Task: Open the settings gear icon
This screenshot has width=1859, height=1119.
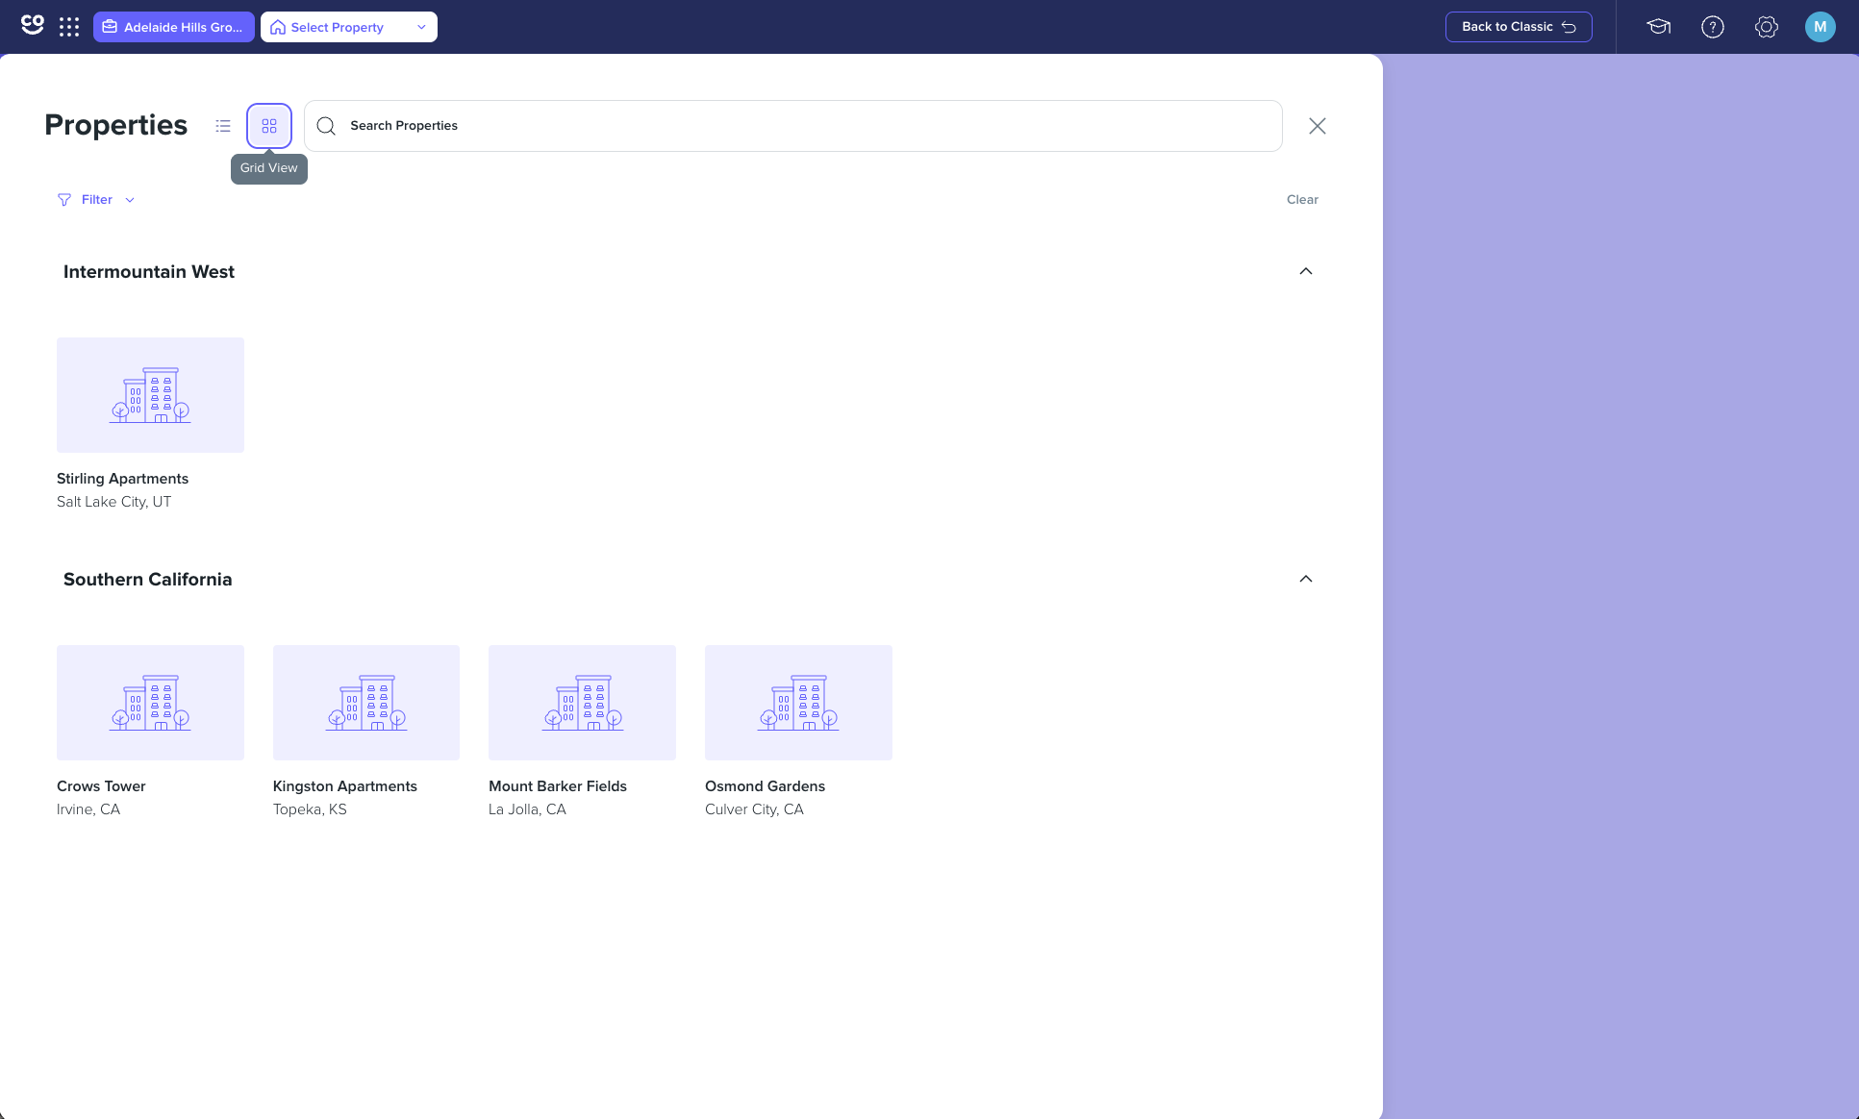Action: coord(1767,27)
